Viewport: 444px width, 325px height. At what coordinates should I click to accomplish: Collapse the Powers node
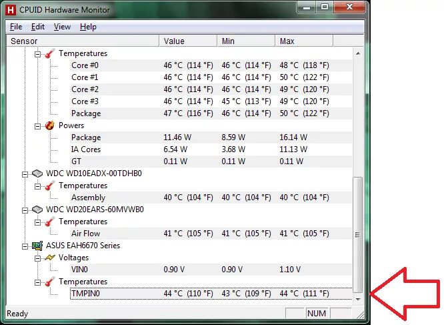click(37, 126)
